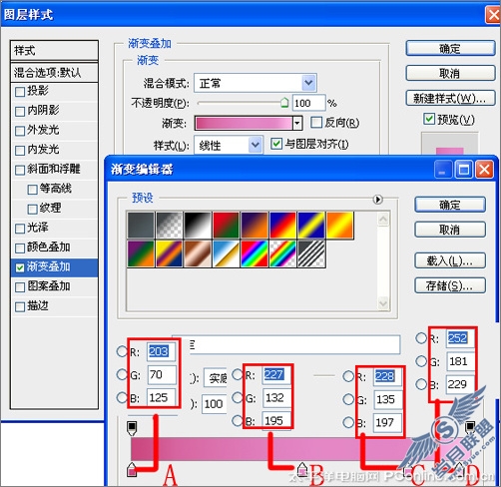Image resolution: width=501 pixels, height=487 pixels.
Task: Pick the black-to-white gradient preset
Action: (198, 226)
